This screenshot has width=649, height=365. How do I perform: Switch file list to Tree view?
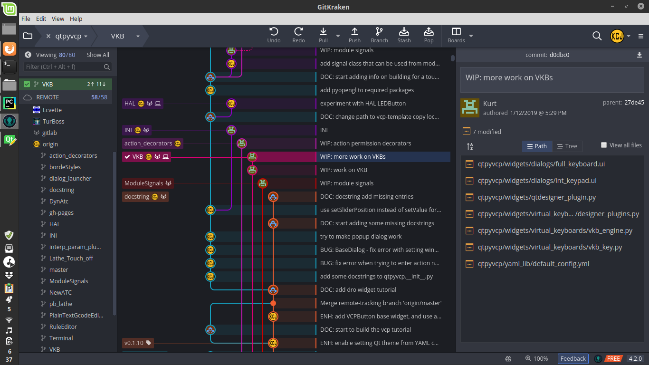pyautogui.click(x=567, y=146)
